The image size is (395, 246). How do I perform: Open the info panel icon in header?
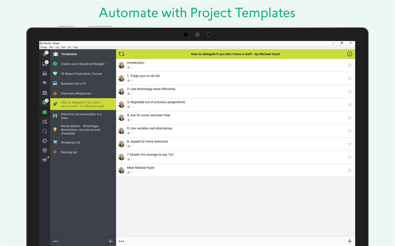point(350,54)
